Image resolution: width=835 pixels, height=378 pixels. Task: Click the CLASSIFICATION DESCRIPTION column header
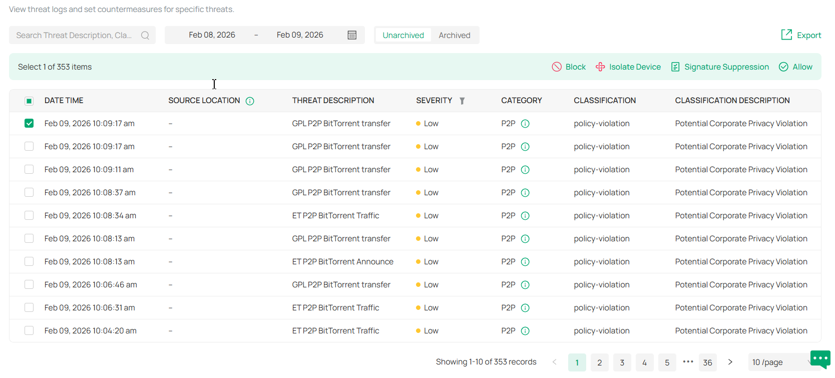[x=732, y=101]
